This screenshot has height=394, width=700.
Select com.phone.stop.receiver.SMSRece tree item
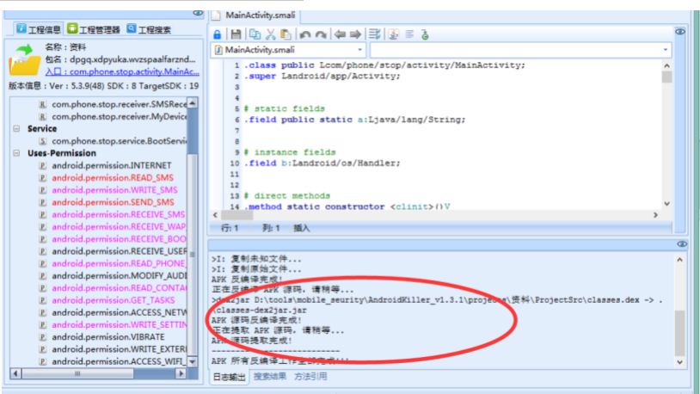pos(120,105)
